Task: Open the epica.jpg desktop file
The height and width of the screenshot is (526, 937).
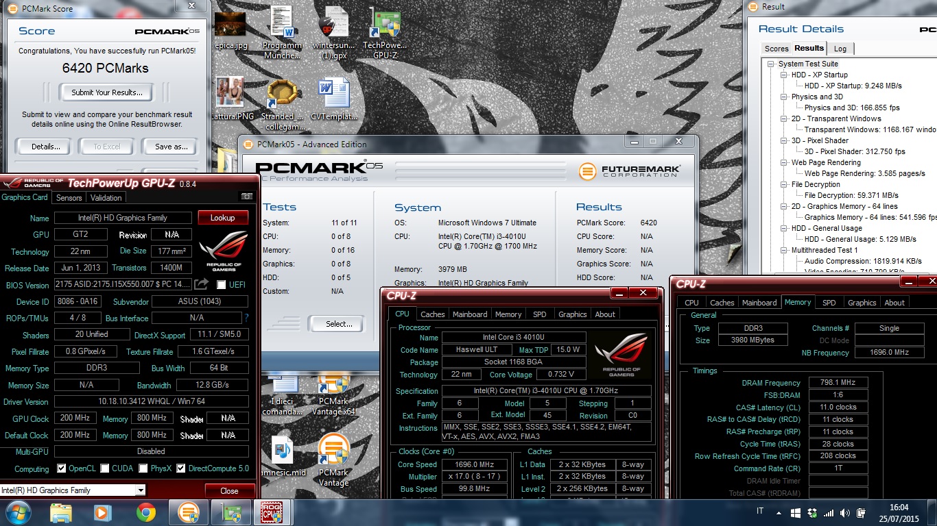Action: (x=230, y=30)
